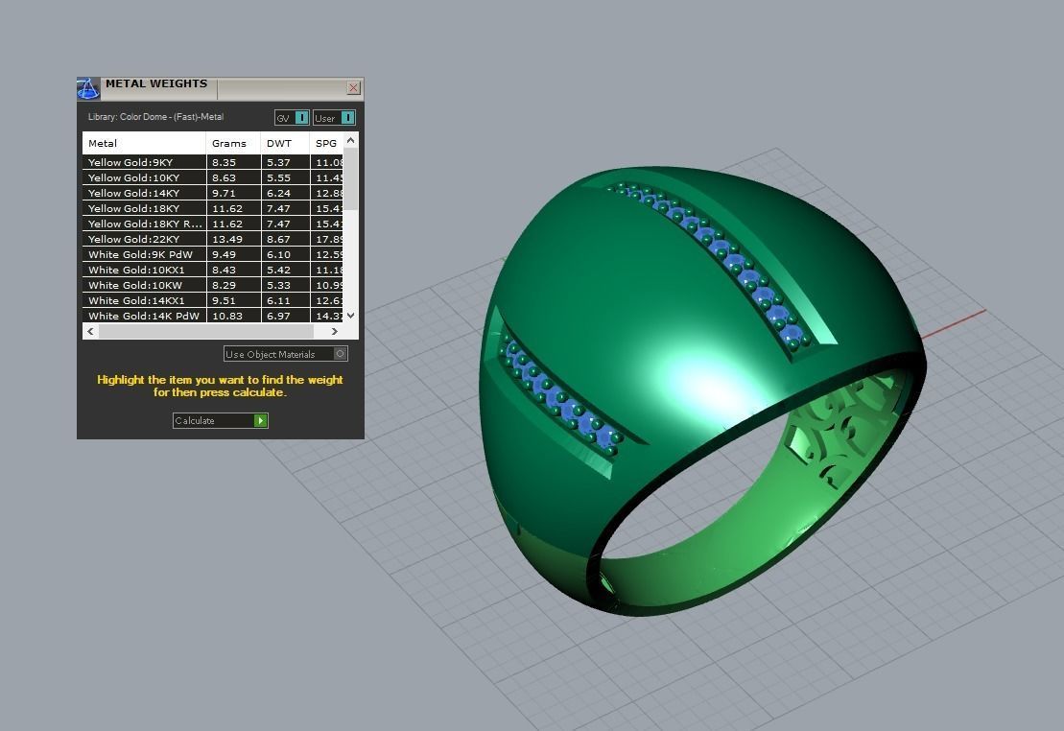Close the Metal Weights panel
This screenshot has height=731, width=1064.
tap(353, 87)
